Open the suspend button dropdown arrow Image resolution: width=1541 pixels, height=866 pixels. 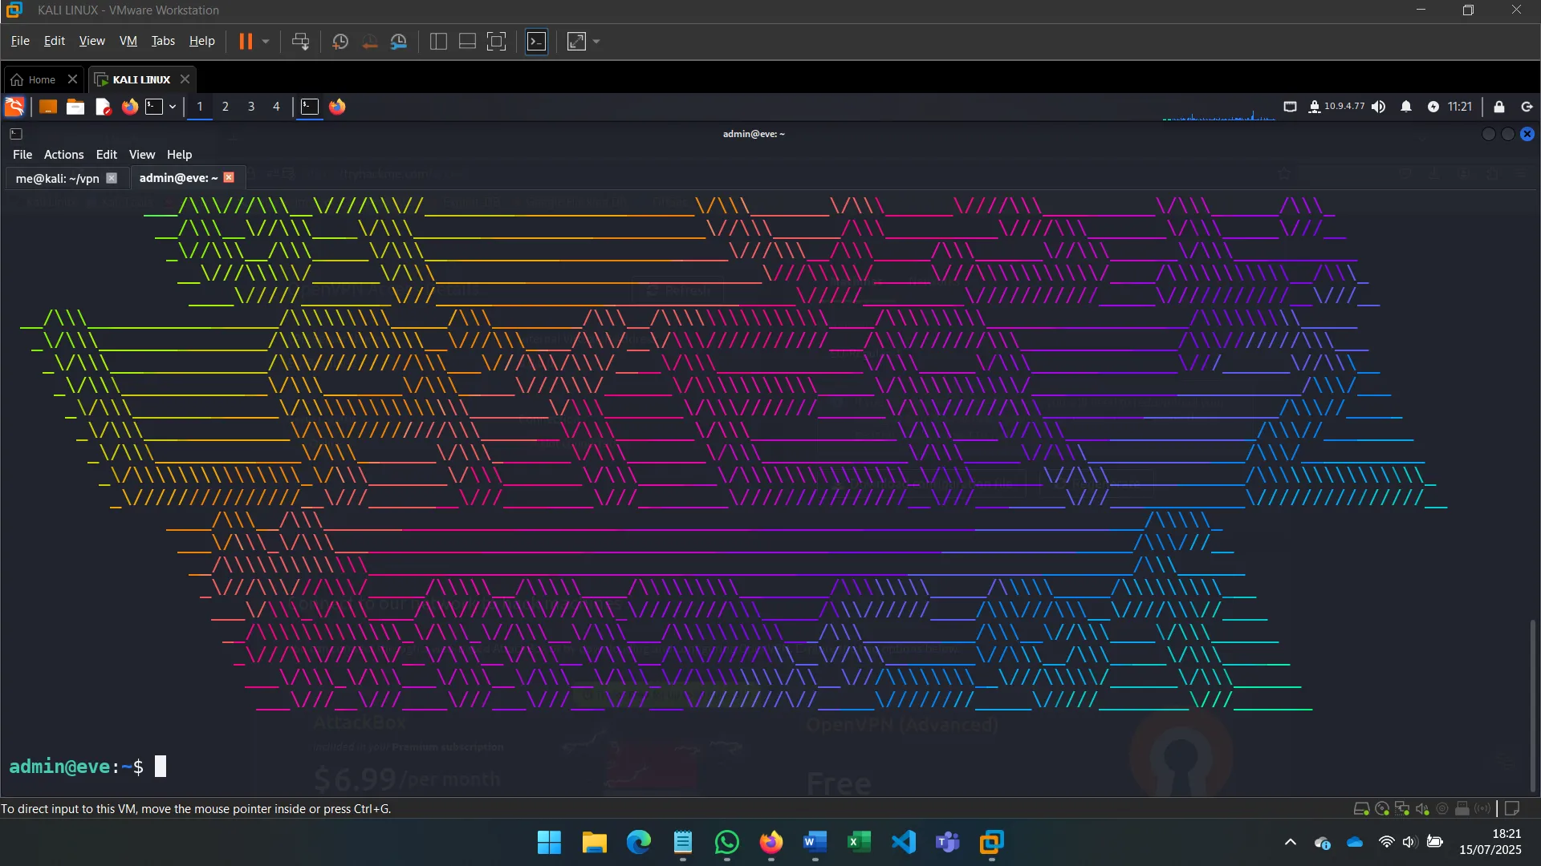click(x=265, y=41)
